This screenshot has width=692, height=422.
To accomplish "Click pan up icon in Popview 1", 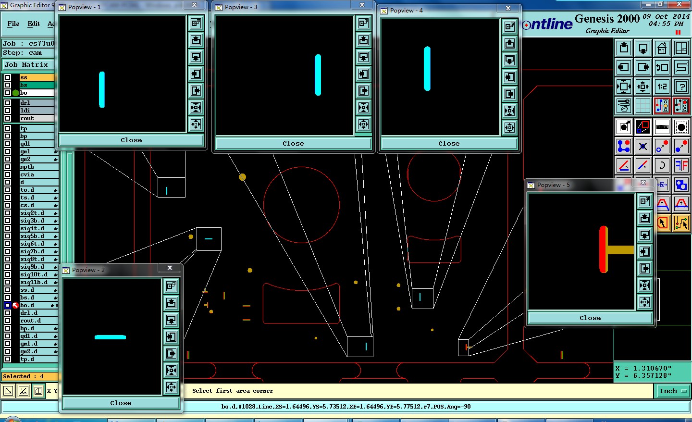I will click(196, 40).
